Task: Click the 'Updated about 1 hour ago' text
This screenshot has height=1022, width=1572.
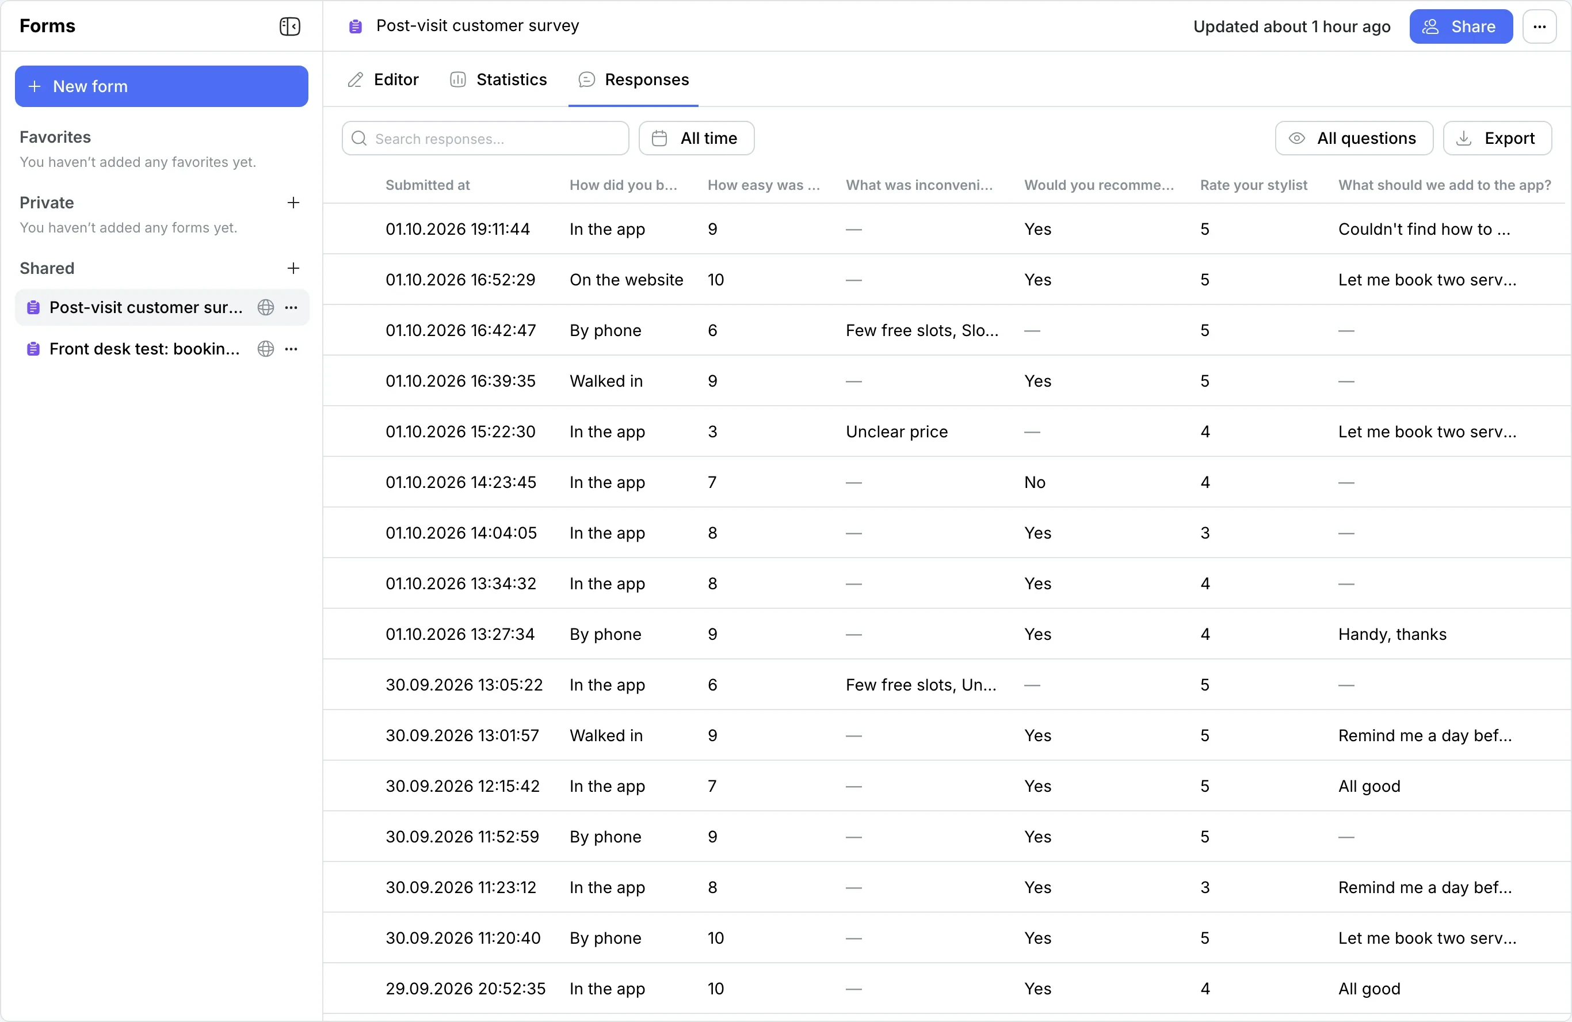Action: coord(1291,27)
